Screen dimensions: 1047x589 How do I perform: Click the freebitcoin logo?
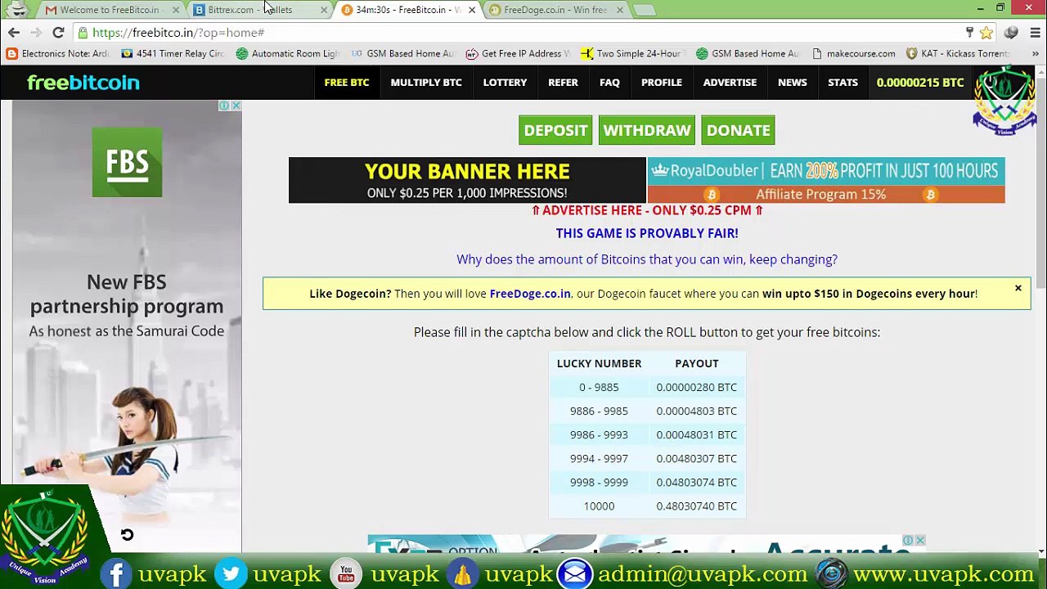83,83
